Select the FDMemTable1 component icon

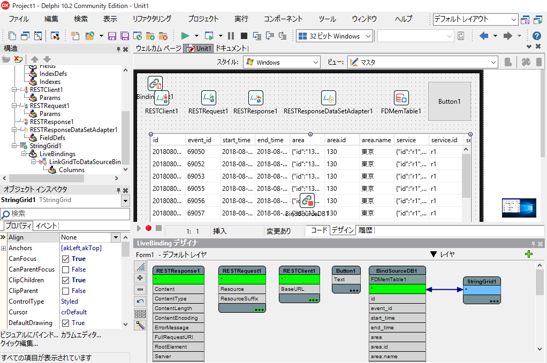402,98
